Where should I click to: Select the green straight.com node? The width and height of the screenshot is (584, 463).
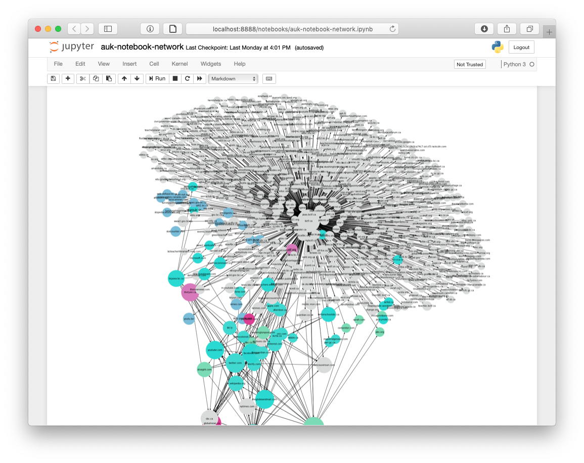pos(204,369)
